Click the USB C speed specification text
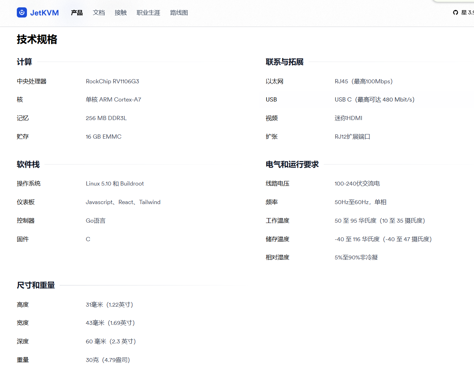Viewport: 474px width, 377px height. pyautogui.click(x=375, y=99)
